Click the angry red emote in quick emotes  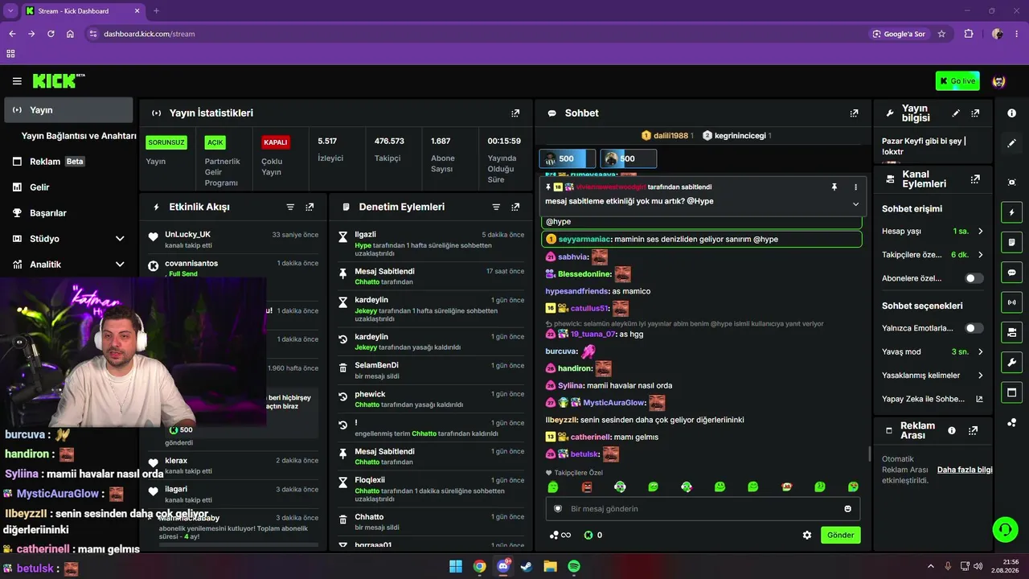coord(587,487)
